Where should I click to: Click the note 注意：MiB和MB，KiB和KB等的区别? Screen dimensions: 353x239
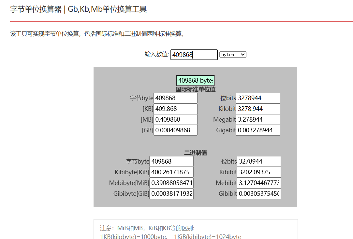click(147, 228)
